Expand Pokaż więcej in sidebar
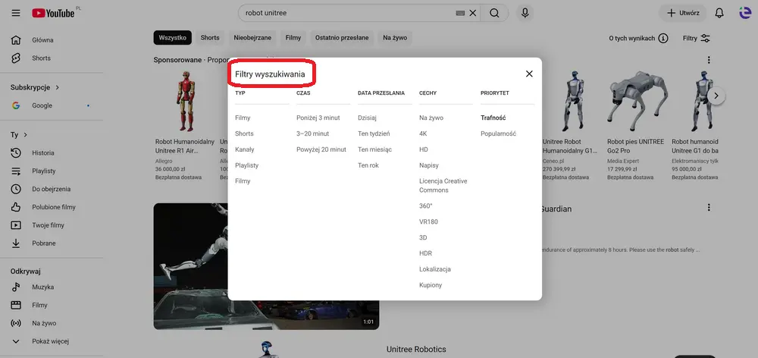The width and height of the screenshot is (758, 358). coord(52,341)
